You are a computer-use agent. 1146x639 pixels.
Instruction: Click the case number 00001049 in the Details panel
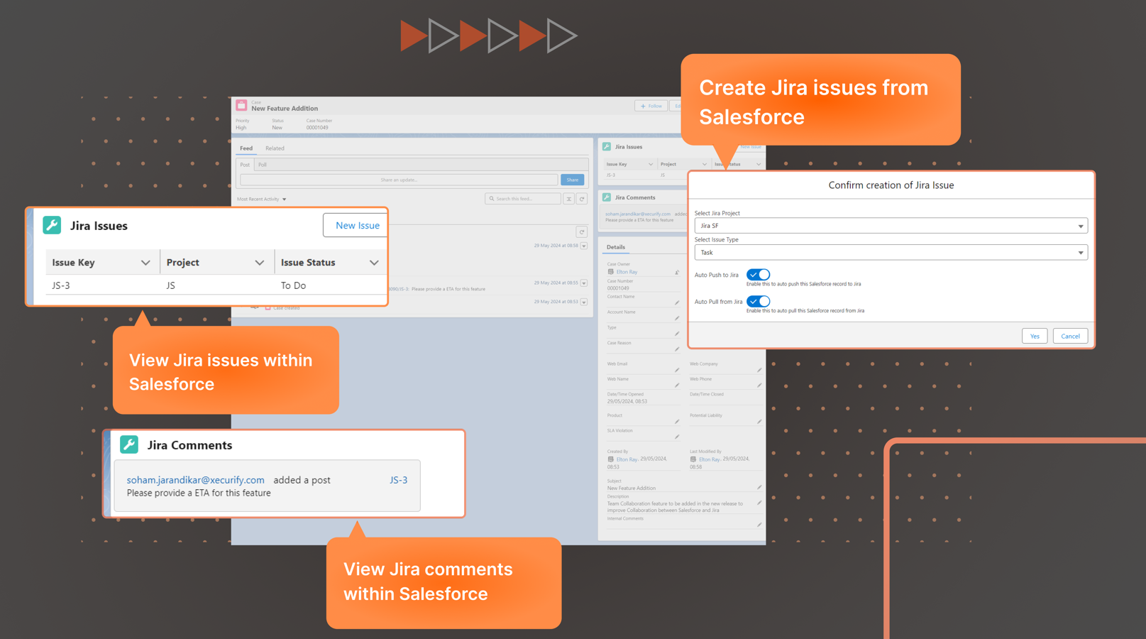click(618, 288)
